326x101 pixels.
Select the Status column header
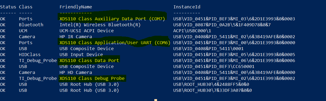coord(8,7)
